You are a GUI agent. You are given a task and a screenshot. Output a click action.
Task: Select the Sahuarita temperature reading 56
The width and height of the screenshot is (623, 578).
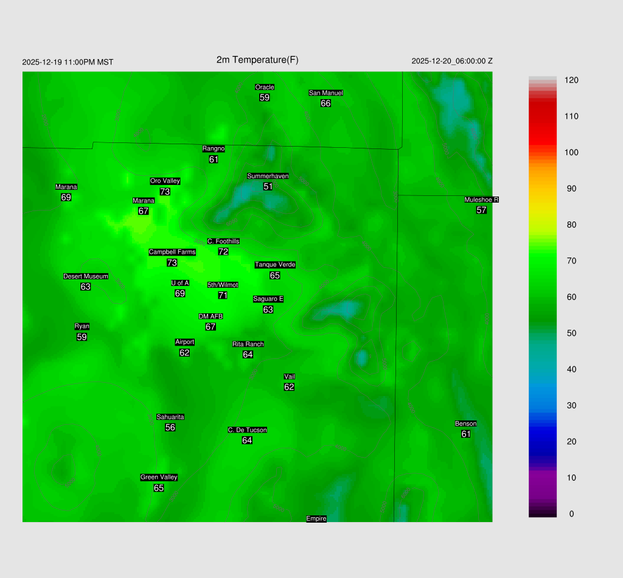click(x=170, y=428)
